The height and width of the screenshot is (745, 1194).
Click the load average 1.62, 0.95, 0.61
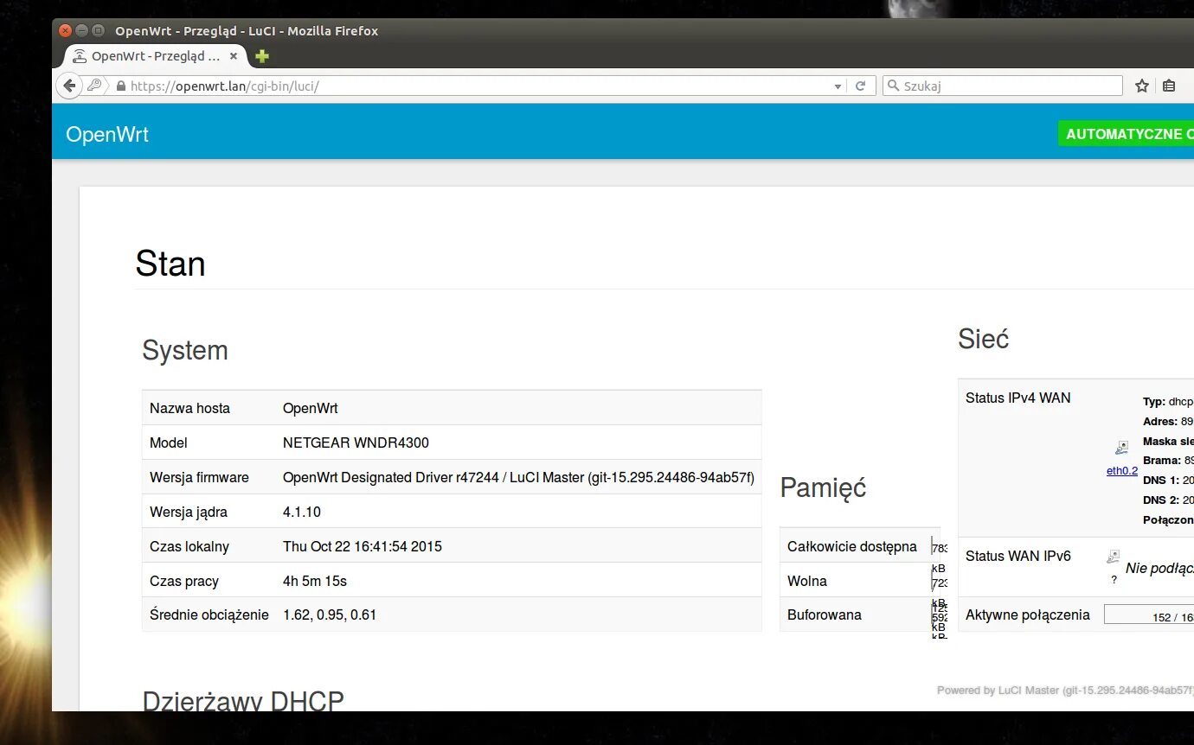330,615
